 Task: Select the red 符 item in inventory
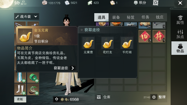pos(159,36)
